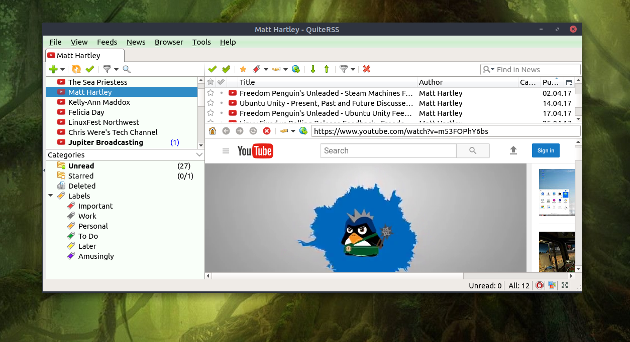Click the star icon in news toolbar
The width and height of the screenshot is (630, 342).
coord(243,69)
